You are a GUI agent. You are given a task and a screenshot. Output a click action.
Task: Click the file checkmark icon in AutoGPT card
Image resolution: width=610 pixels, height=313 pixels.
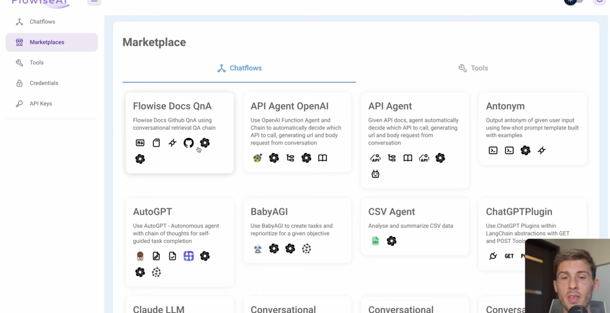[172, 256]
